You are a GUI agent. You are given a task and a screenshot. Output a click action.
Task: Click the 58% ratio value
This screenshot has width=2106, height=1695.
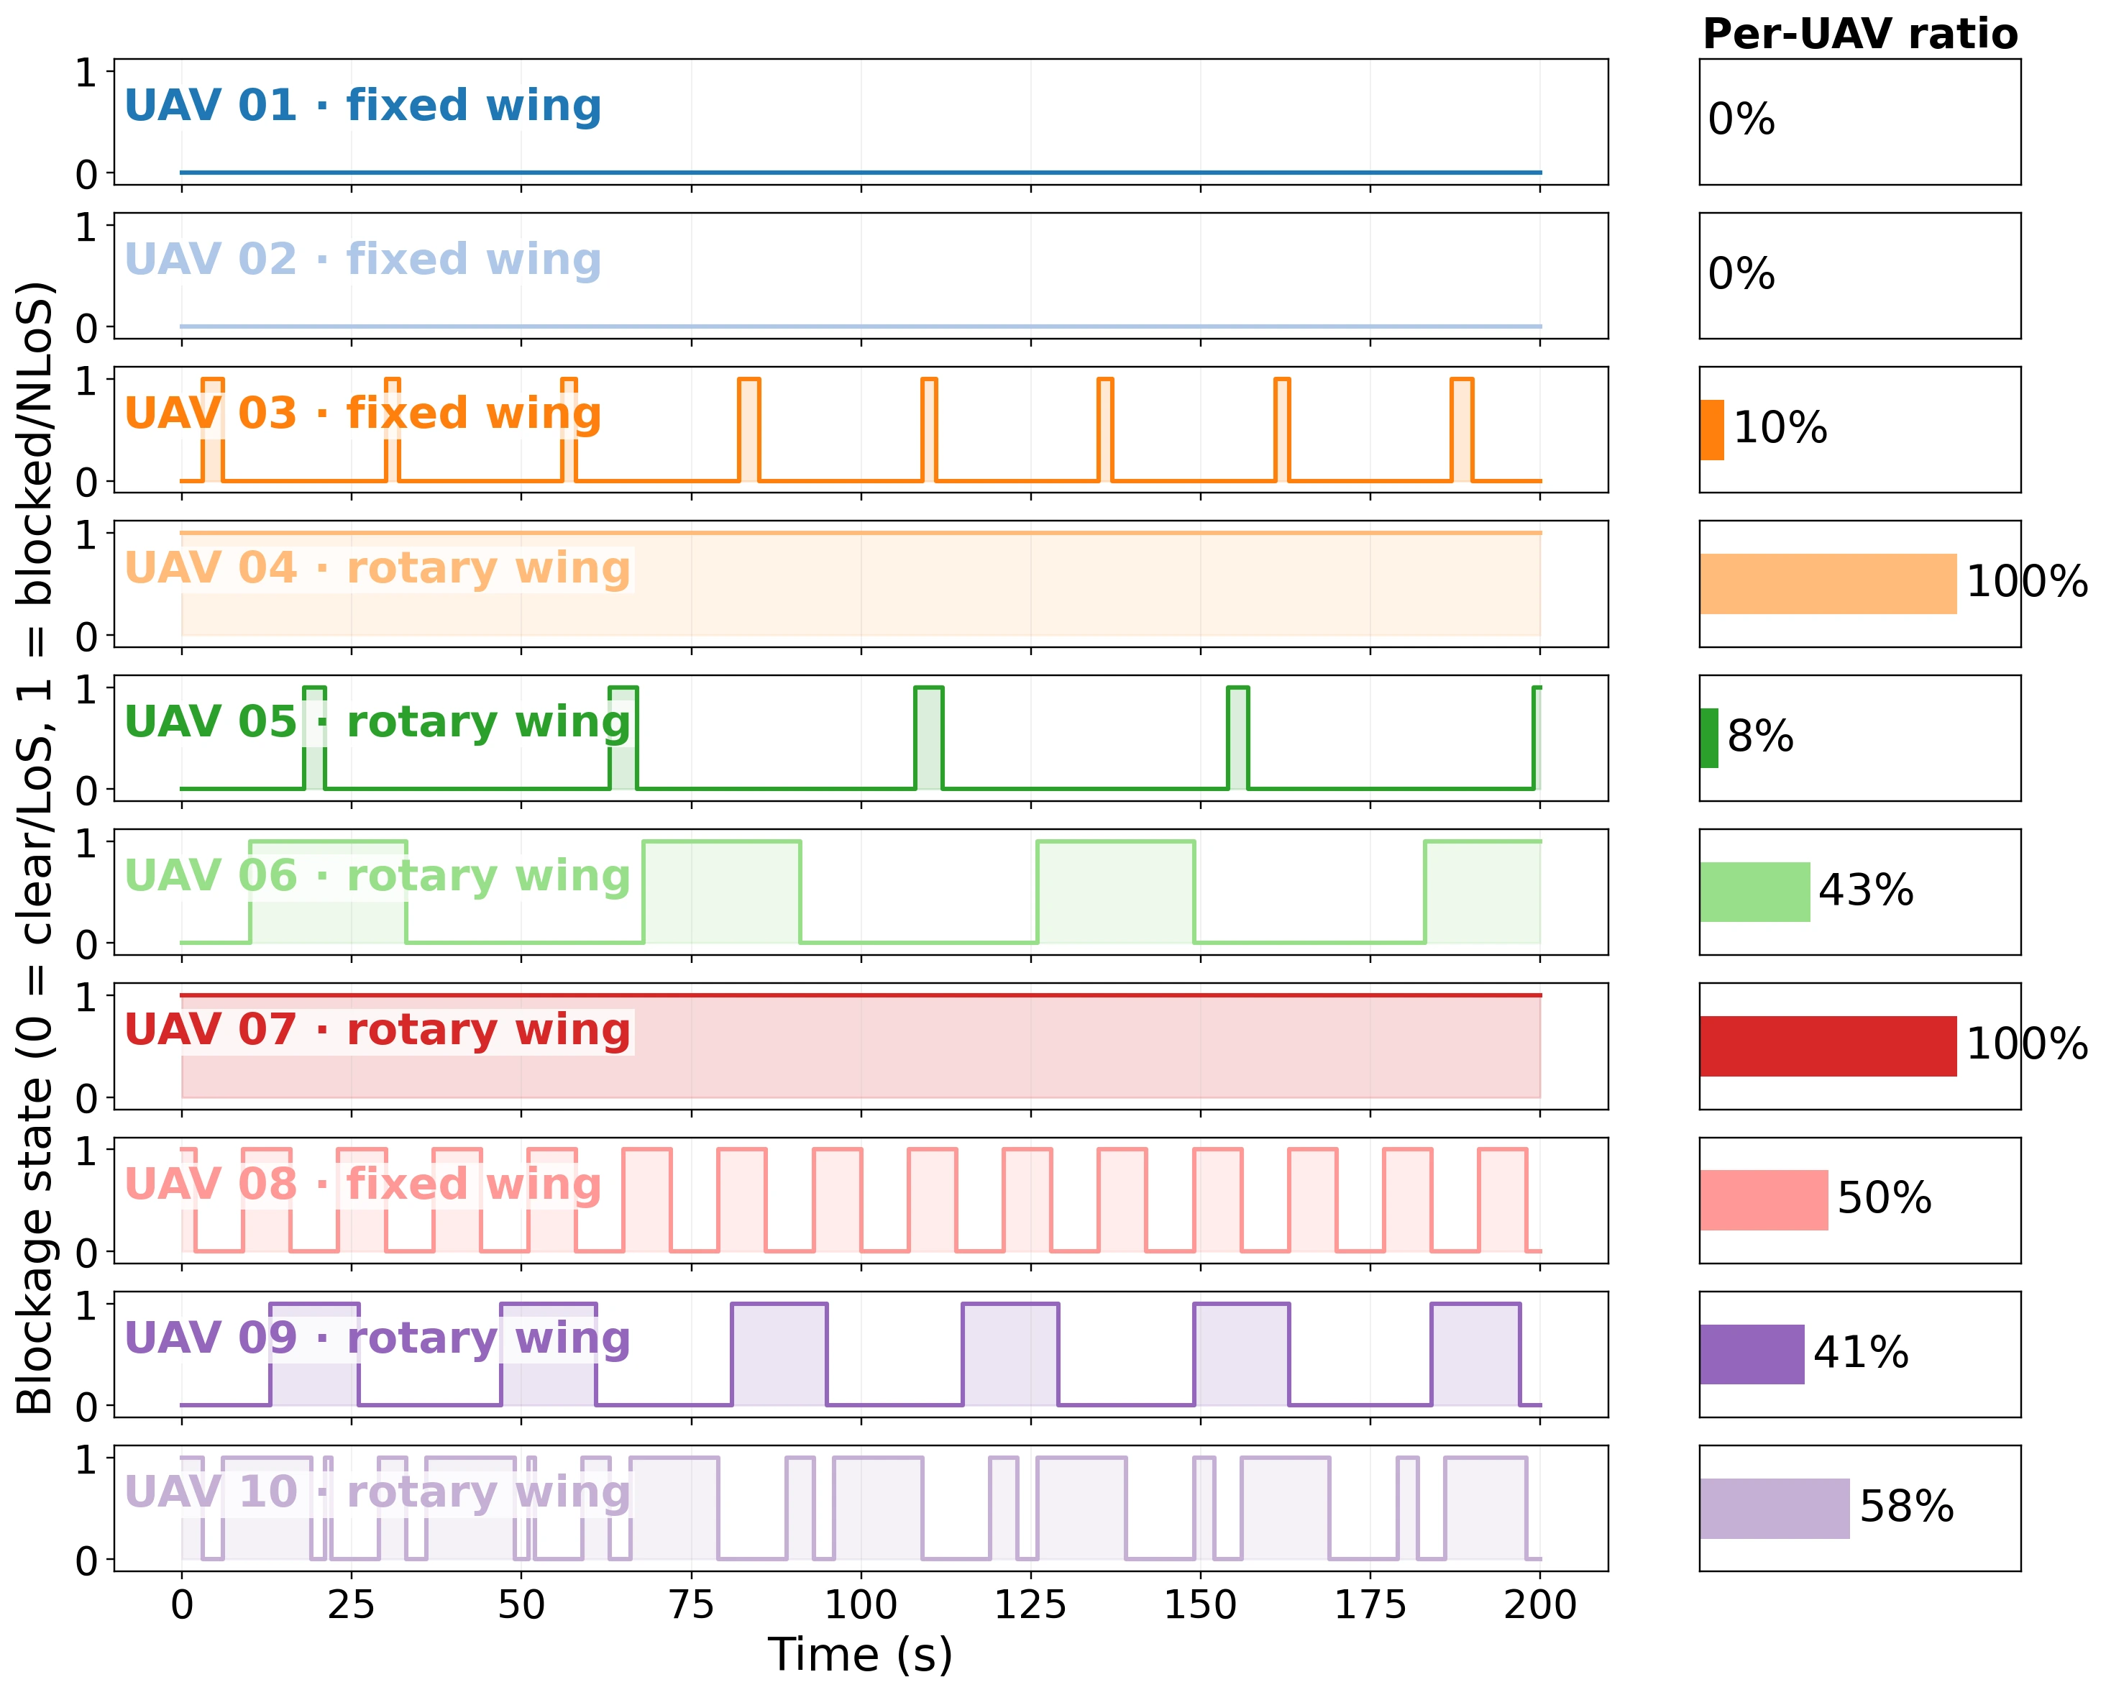1907,1507
